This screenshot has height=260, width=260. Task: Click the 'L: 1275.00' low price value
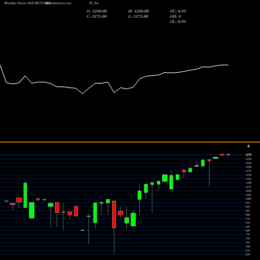[138, 17]
